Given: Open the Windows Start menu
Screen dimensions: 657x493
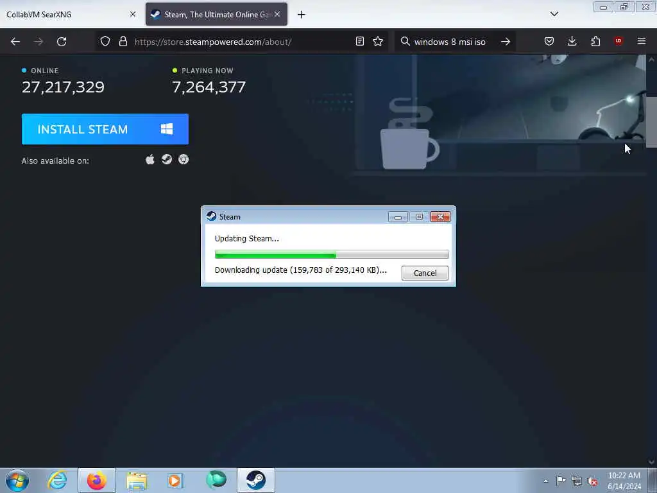Looking at the screenshot, I should [17, 480].
